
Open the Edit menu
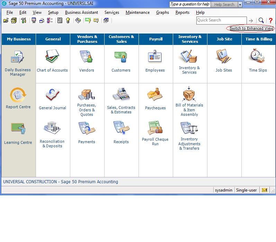23,12
